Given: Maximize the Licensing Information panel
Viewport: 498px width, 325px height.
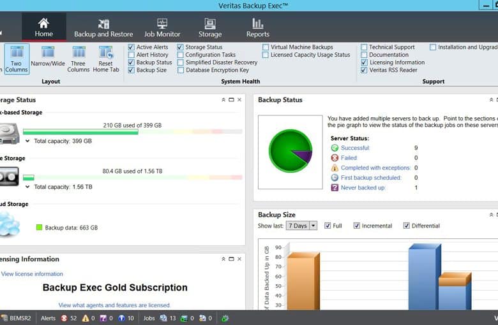Looking at the screenshot, I should tap(231, 259).
